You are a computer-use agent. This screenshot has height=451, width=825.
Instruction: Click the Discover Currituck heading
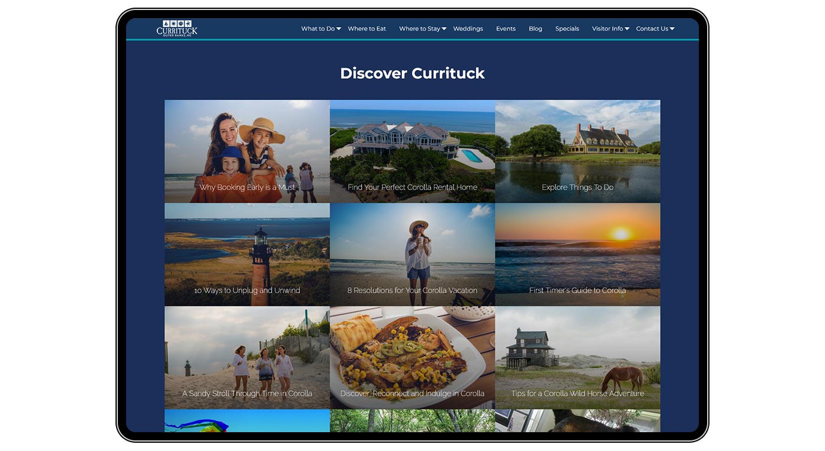point(412,73)
